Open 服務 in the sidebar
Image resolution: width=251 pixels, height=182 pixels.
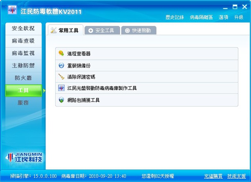(x=23, y=103)
